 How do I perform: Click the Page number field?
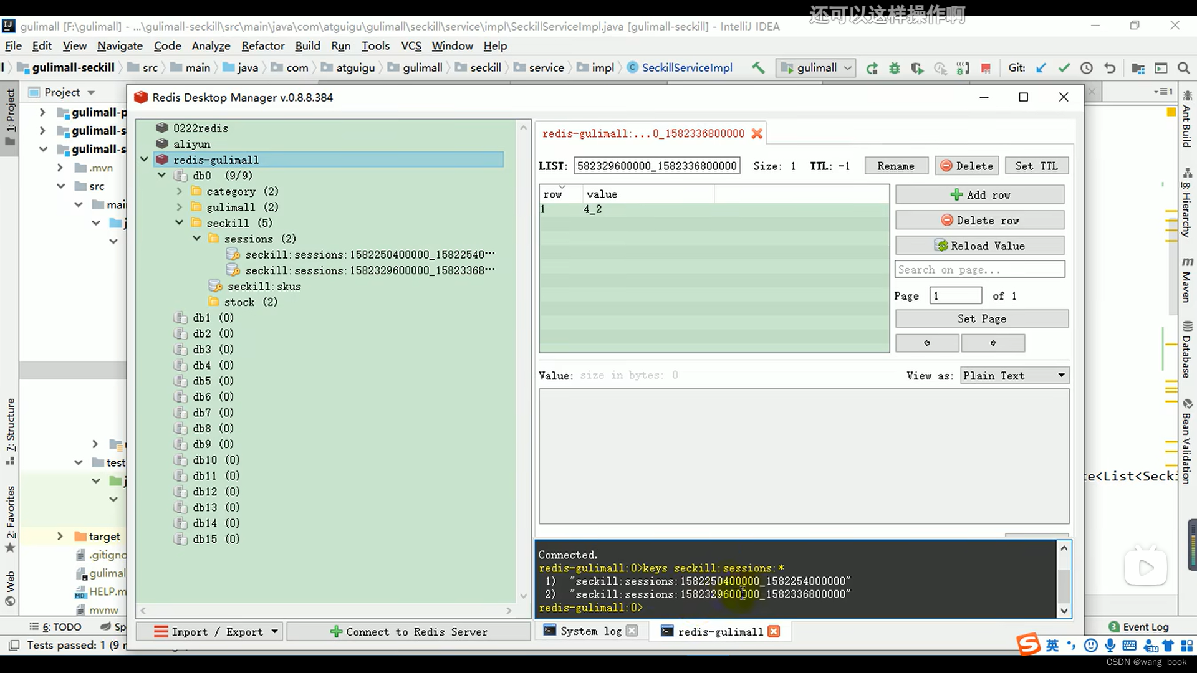pos(956,295)
